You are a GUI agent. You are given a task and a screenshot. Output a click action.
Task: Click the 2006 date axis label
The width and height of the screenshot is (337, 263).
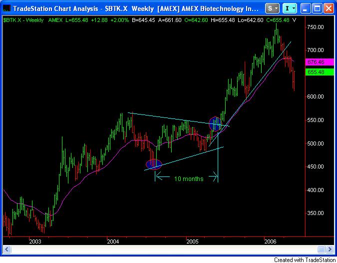pos(271,241)
